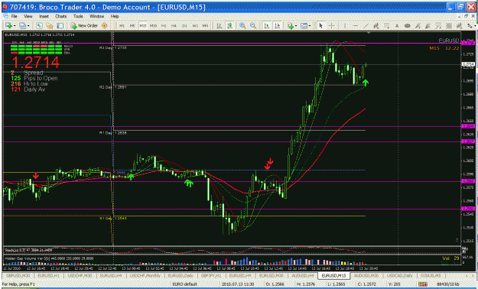
Task: Switch to the USDCHF,M30 chart tab
Action: (80, 276)
